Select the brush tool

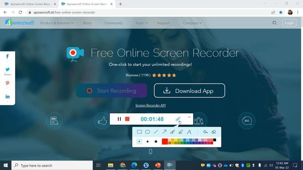click(172, 132)
